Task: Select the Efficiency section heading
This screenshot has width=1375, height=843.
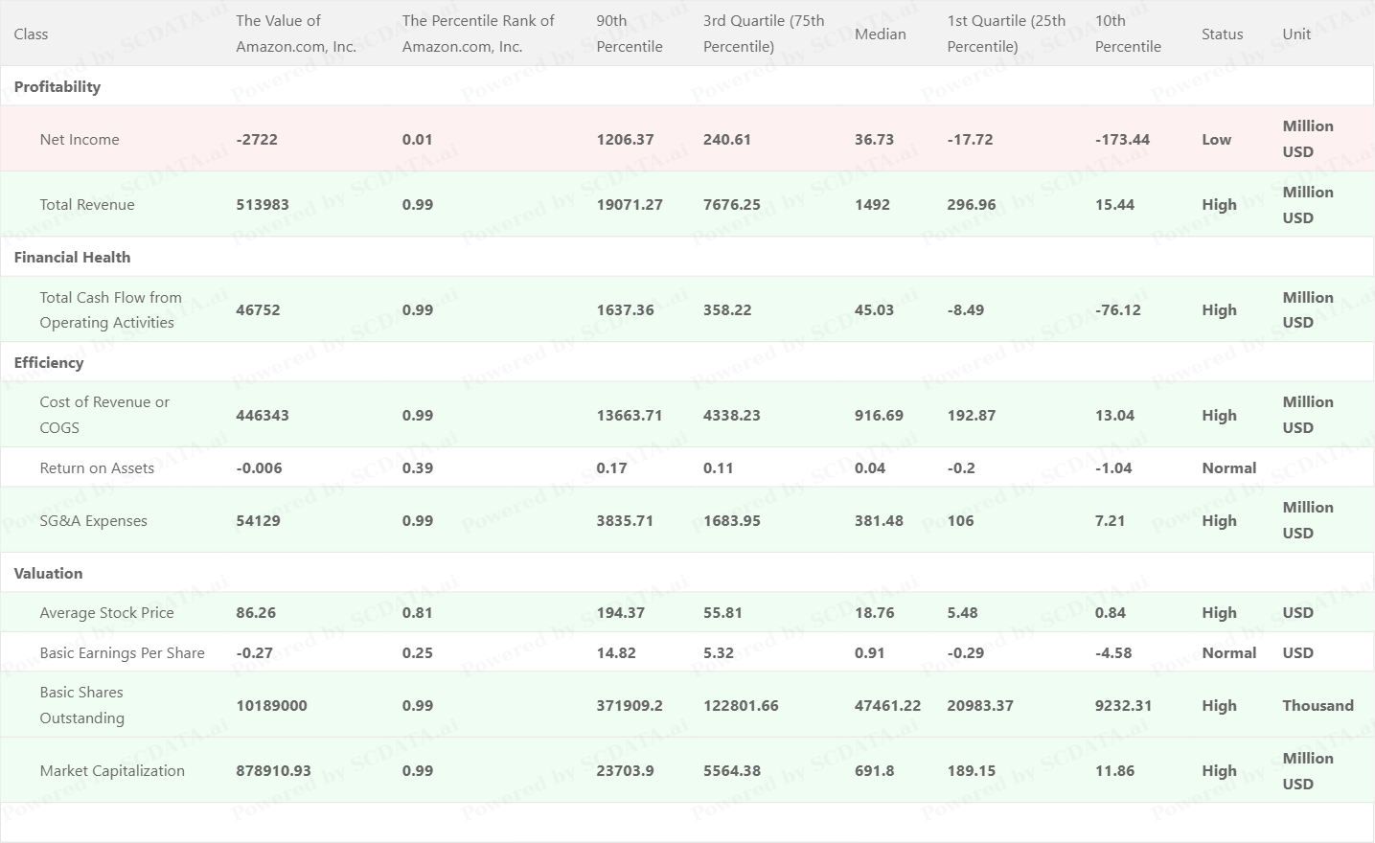Action: click(x=49, y=362)
